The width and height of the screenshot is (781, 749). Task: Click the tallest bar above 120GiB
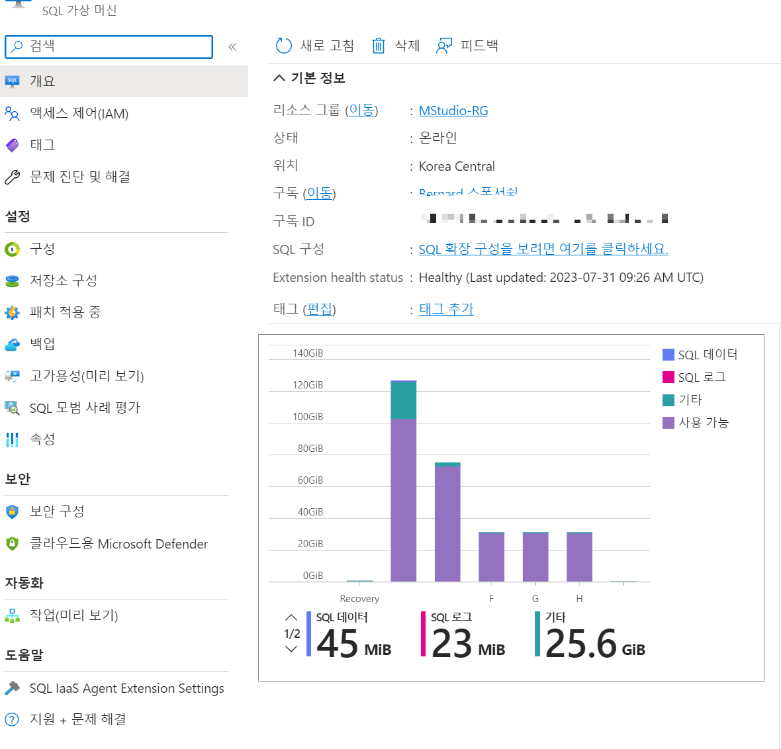click(x=404, y=481)
